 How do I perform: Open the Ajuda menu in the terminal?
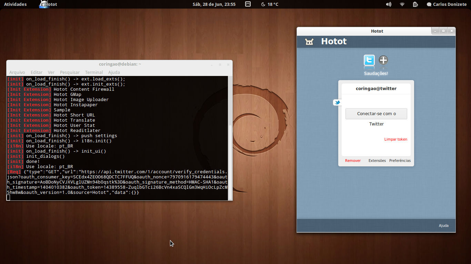coord(114,72)
